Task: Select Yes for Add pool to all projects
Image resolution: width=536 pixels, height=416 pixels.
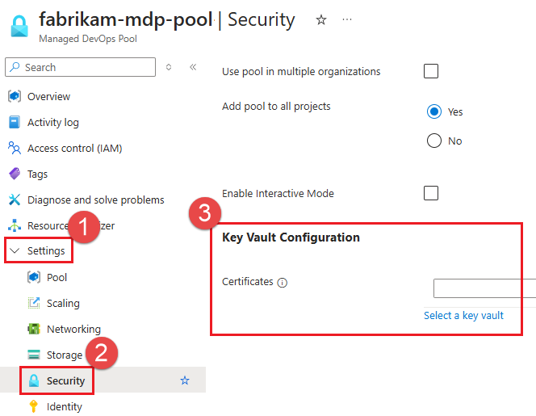Action: pos(434,111)
